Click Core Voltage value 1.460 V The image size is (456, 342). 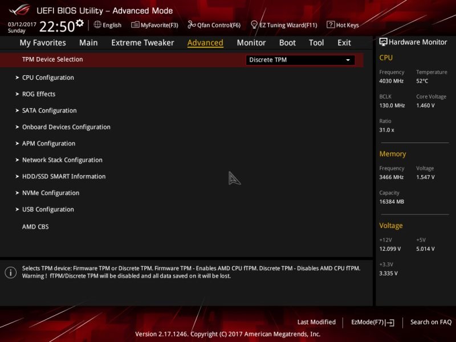click(x=425, y=105)
